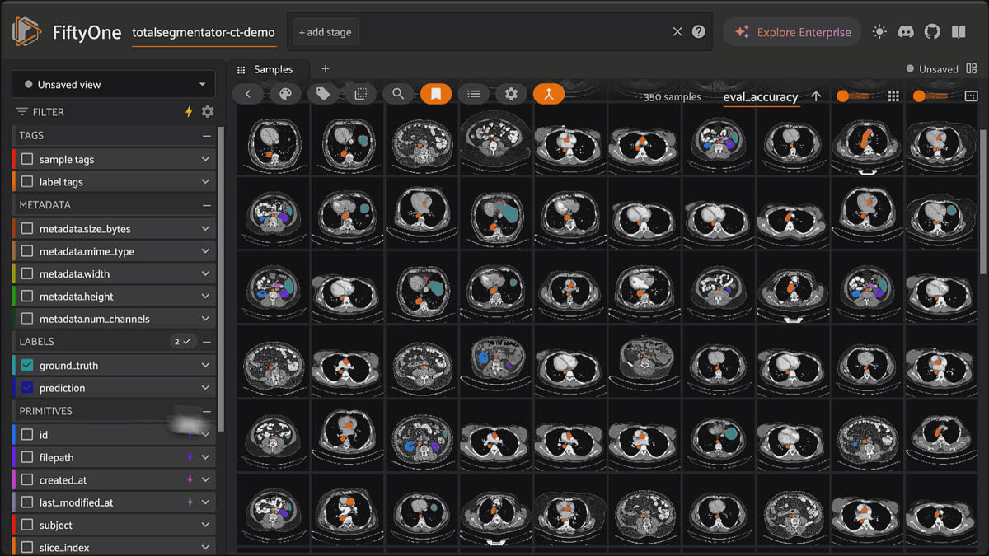
Task: Collapse the LABELS section
Action: tap(207, 341)
